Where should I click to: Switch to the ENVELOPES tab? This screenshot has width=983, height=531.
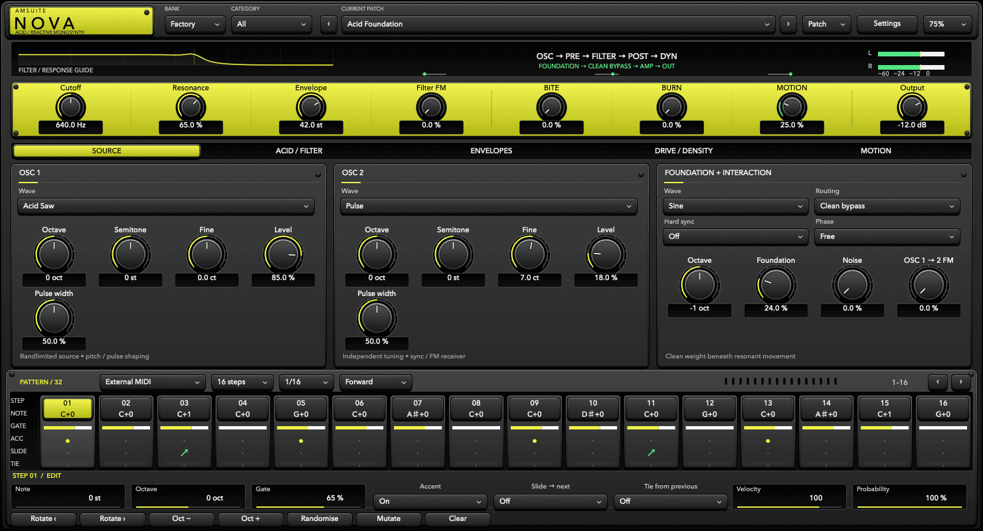(492, 151)
